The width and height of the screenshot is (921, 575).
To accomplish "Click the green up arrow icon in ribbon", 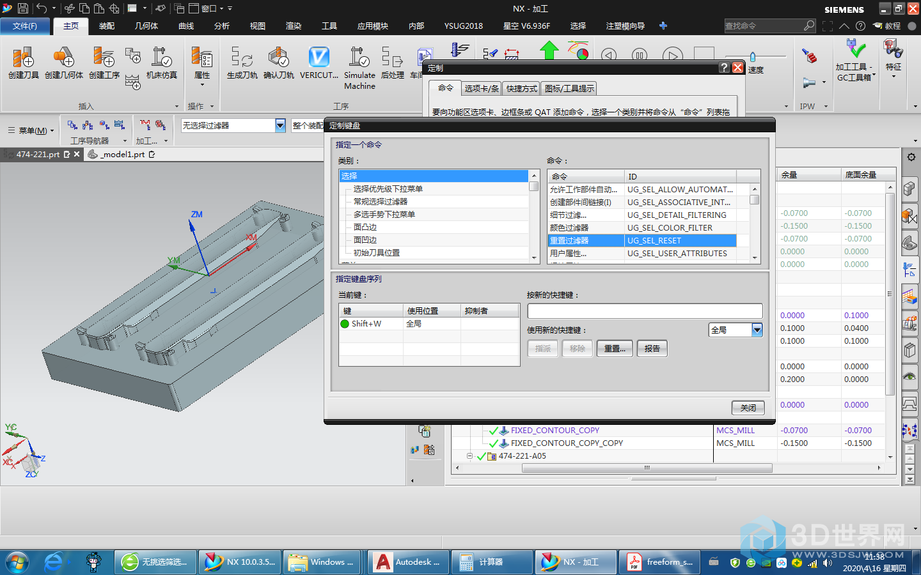I will (x=549, y=50).
